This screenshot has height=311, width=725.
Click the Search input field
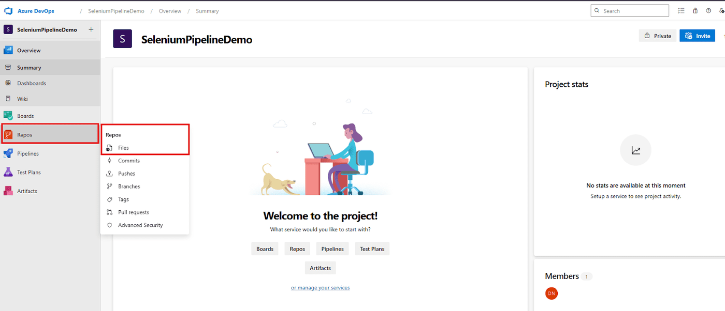point(630,10)
